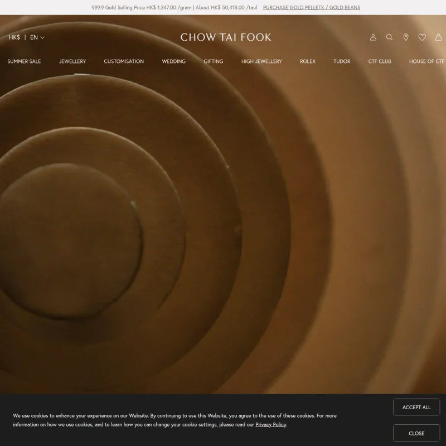The height and width of the screenshot is (446, 446).
Task: Close the cookie banner
Action: (x=416, y=433)
